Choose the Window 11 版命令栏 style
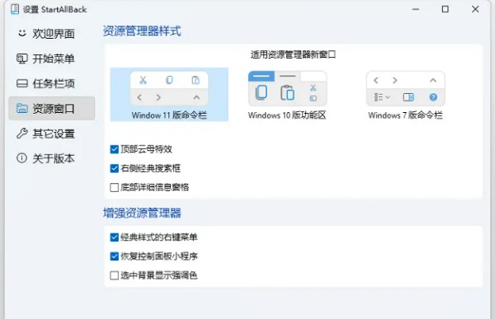 coord(169,94)
